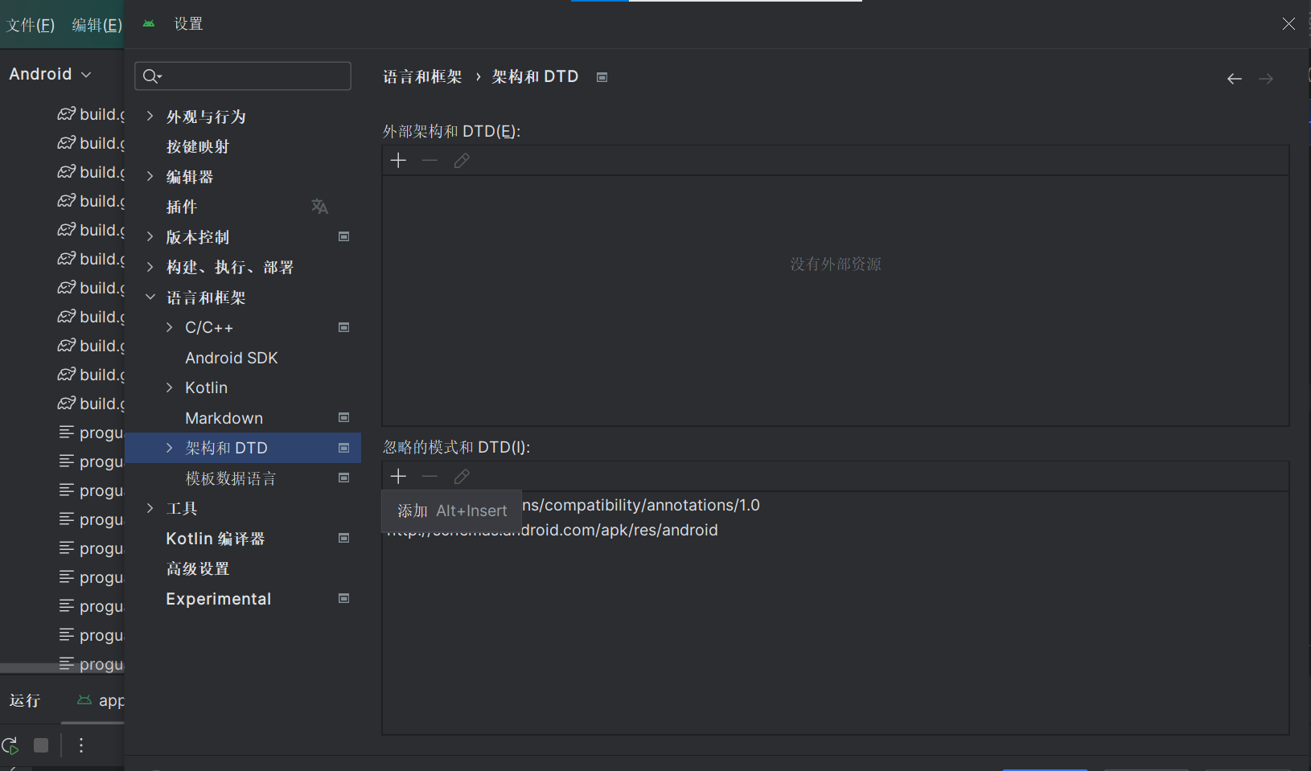
Task: Rerun the app with the restart icon
Action: (10, 745)
